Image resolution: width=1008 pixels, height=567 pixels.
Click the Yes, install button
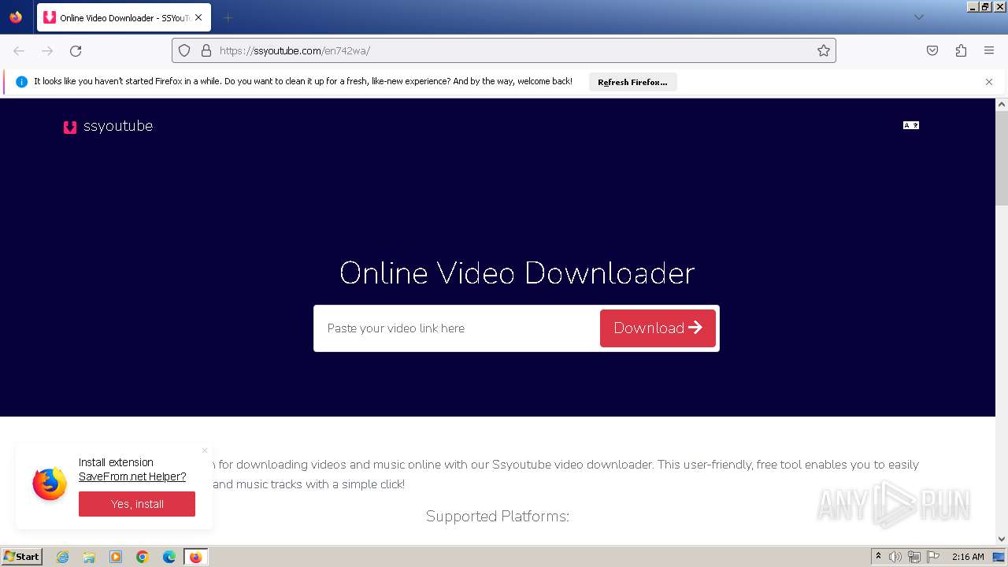[137, 504]
